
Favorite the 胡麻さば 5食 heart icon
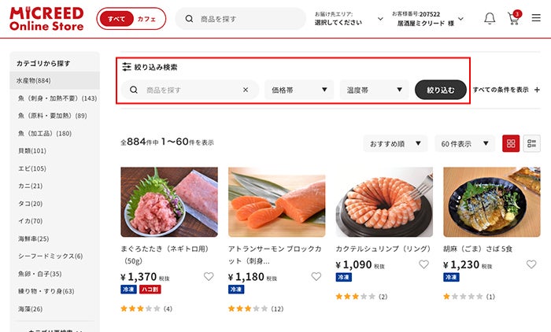coord(531,264)
